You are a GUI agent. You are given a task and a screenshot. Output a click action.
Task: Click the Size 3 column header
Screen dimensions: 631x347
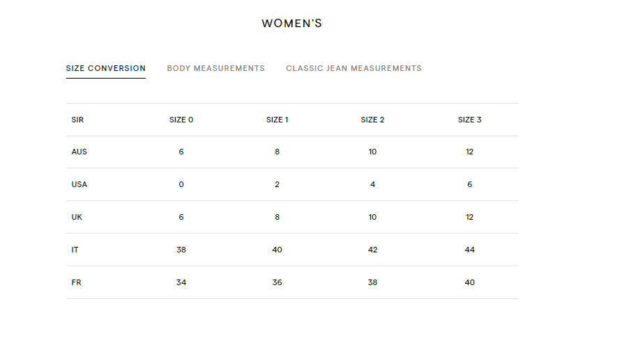(x=470, y=120)
